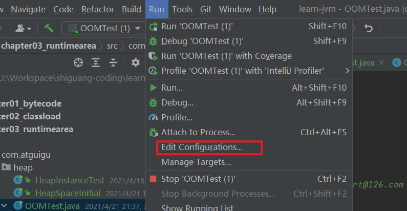Open project panel settings gear icon
The width and height of the screenshot is (407, 211).
[x=136, y=62]
